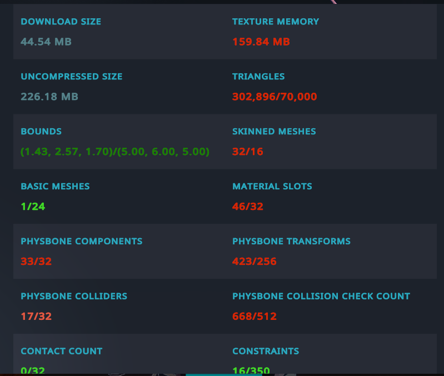The width and height of the screenshot is (444, 376).
Task: Click the Basic Meshes 1/24 value
Action: pyautogui.click(x=33, y=207)
